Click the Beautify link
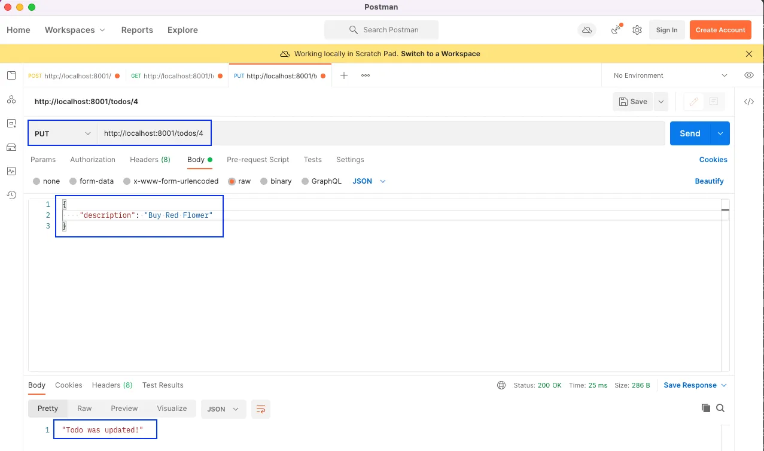The height and width of the screenshot is (451, 764). 709,181
